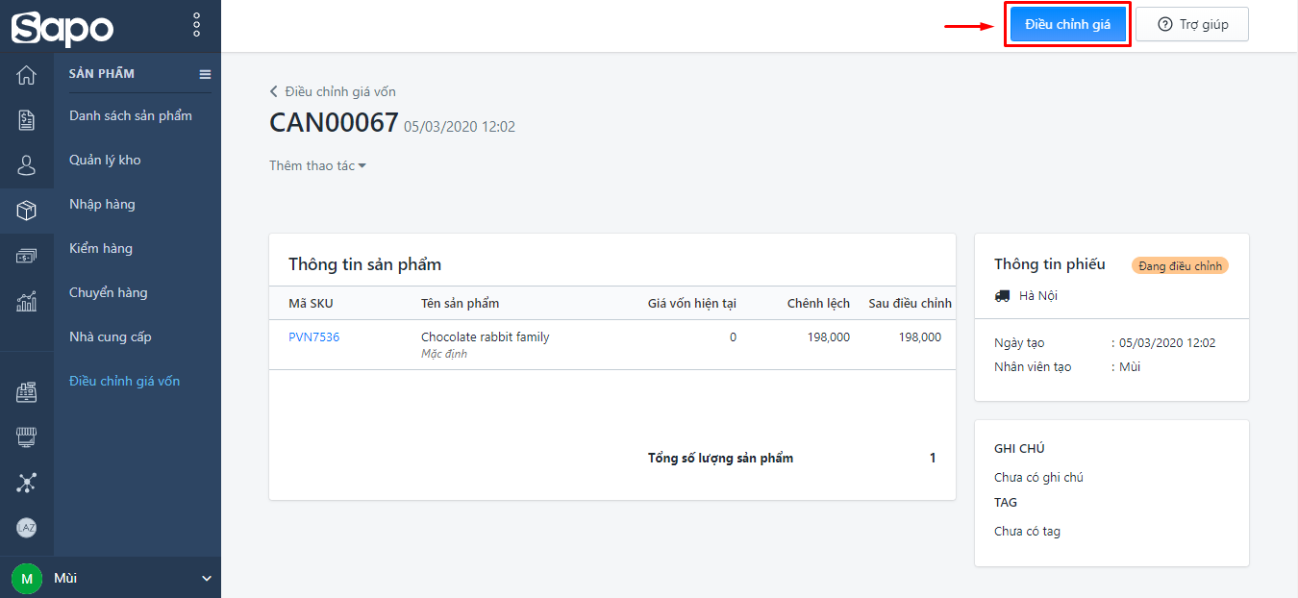Open the home dashboard icon
The image size is (1298, 598).
click(x=27, y=75)
